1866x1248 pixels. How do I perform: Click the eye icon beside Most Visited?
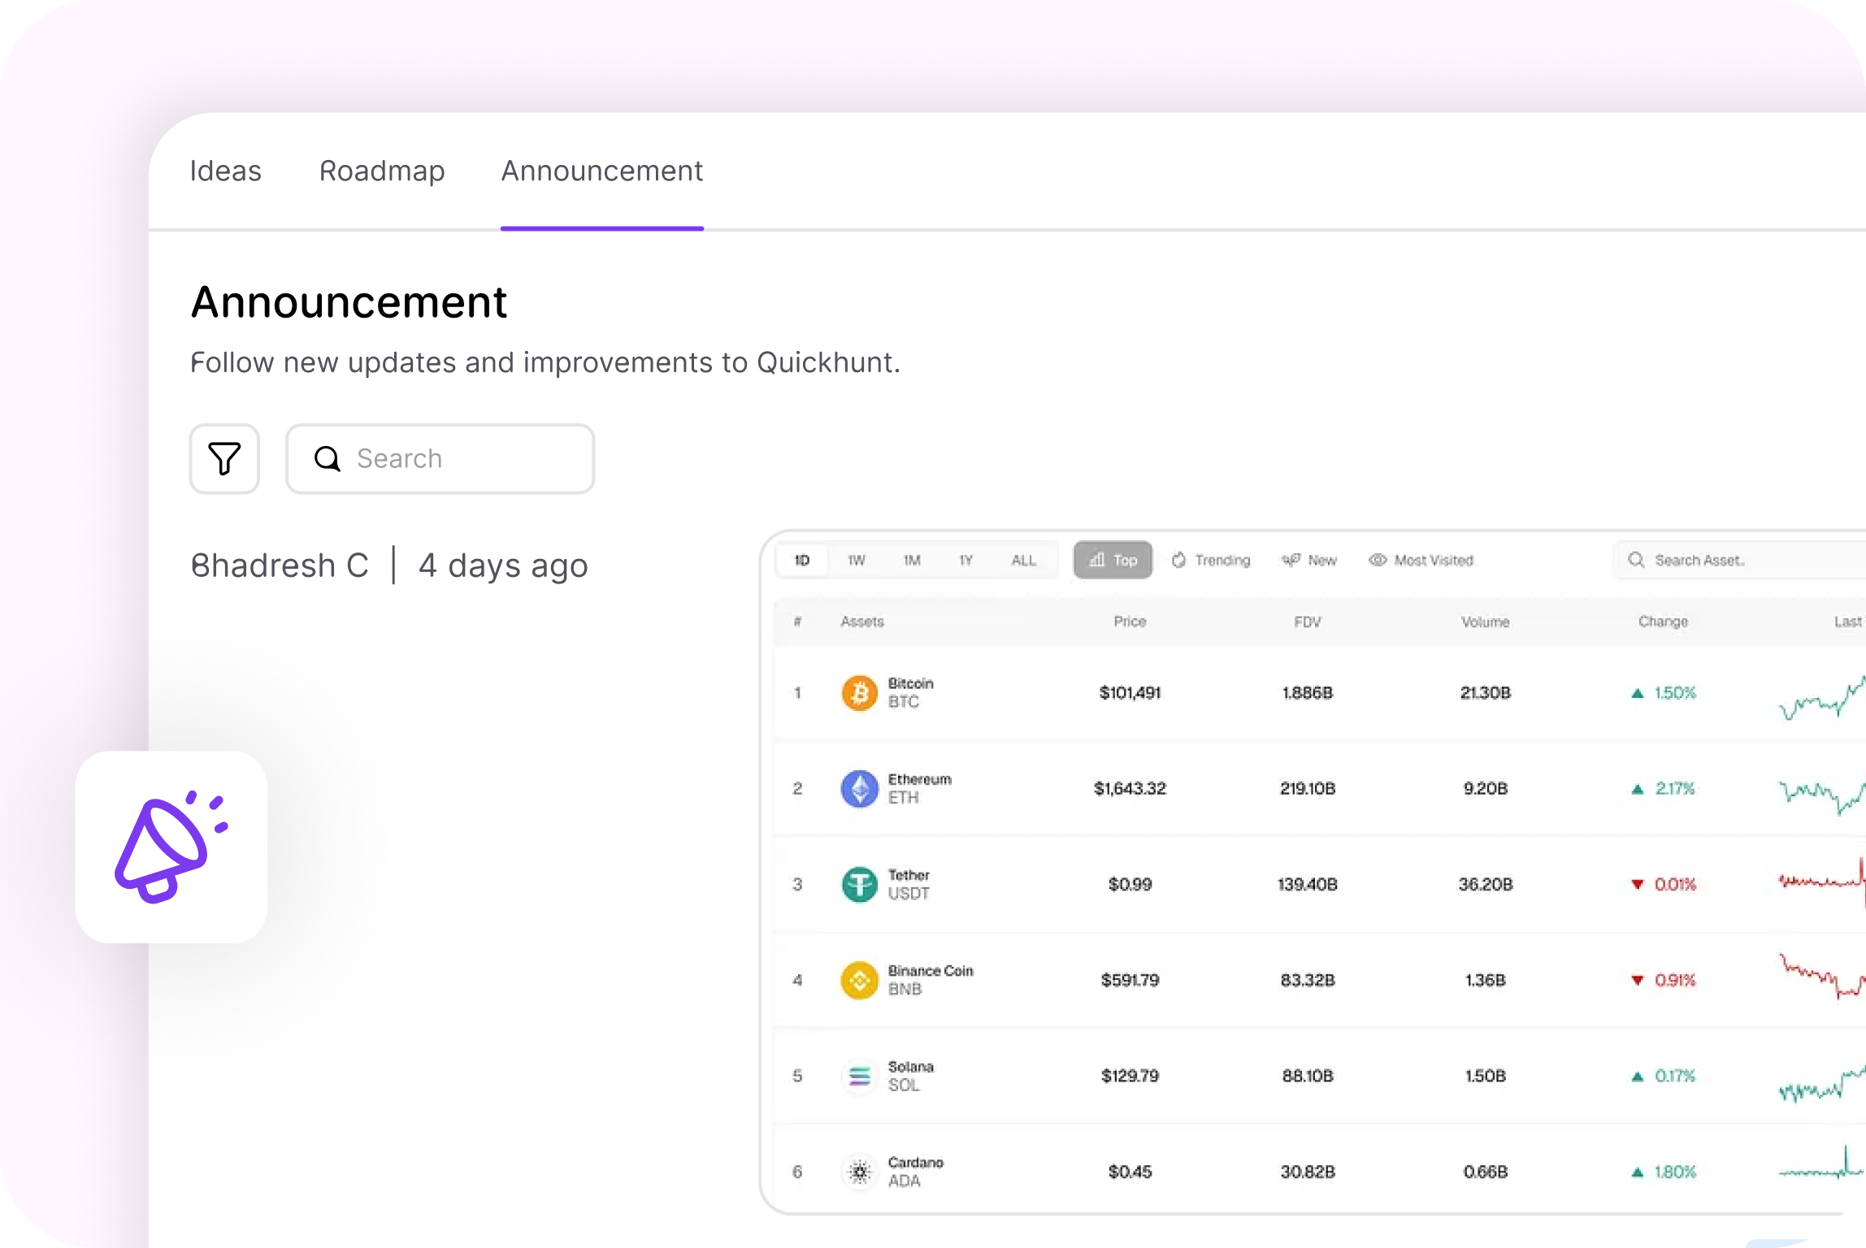coord(1378,560)
